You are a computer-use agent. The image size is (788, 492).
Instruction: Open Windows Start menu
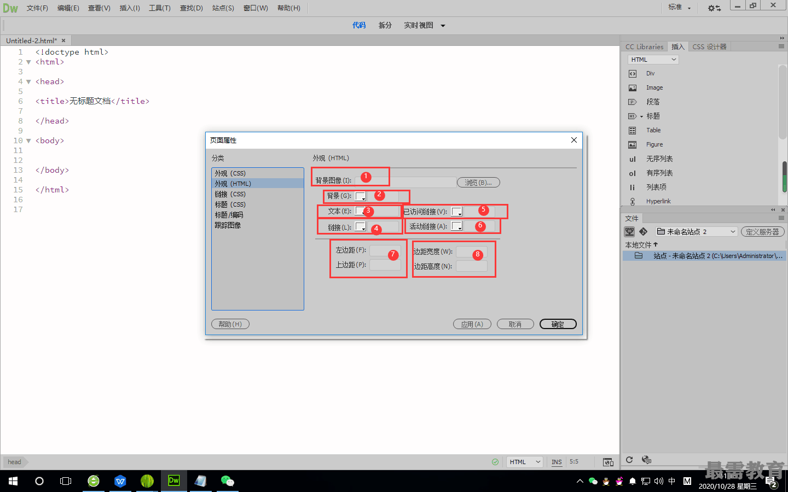point(13,481)
